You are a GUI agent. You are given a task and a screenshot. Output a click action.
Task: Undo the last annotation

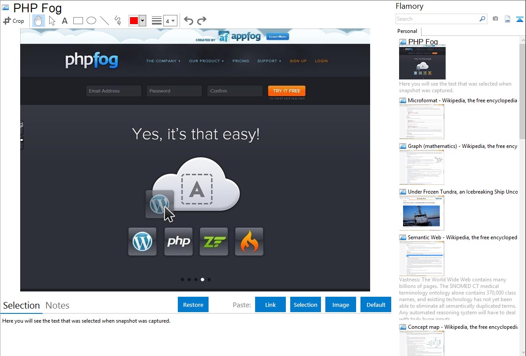[x=188, y=21]
